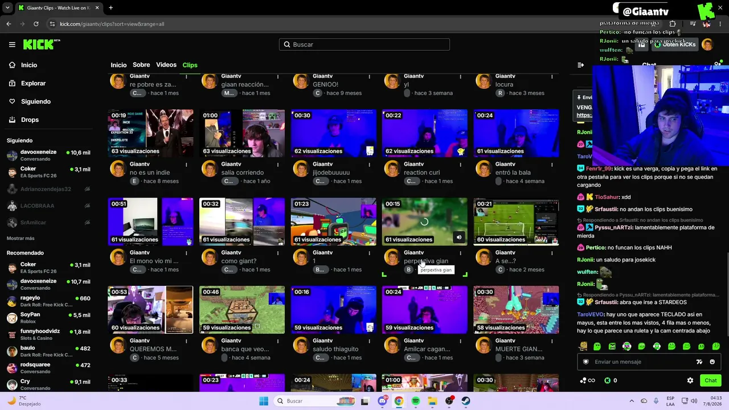Play the 'A se...?' soccer clip thumbnail
Screen dimensions: 729x410
pos(516,222)
